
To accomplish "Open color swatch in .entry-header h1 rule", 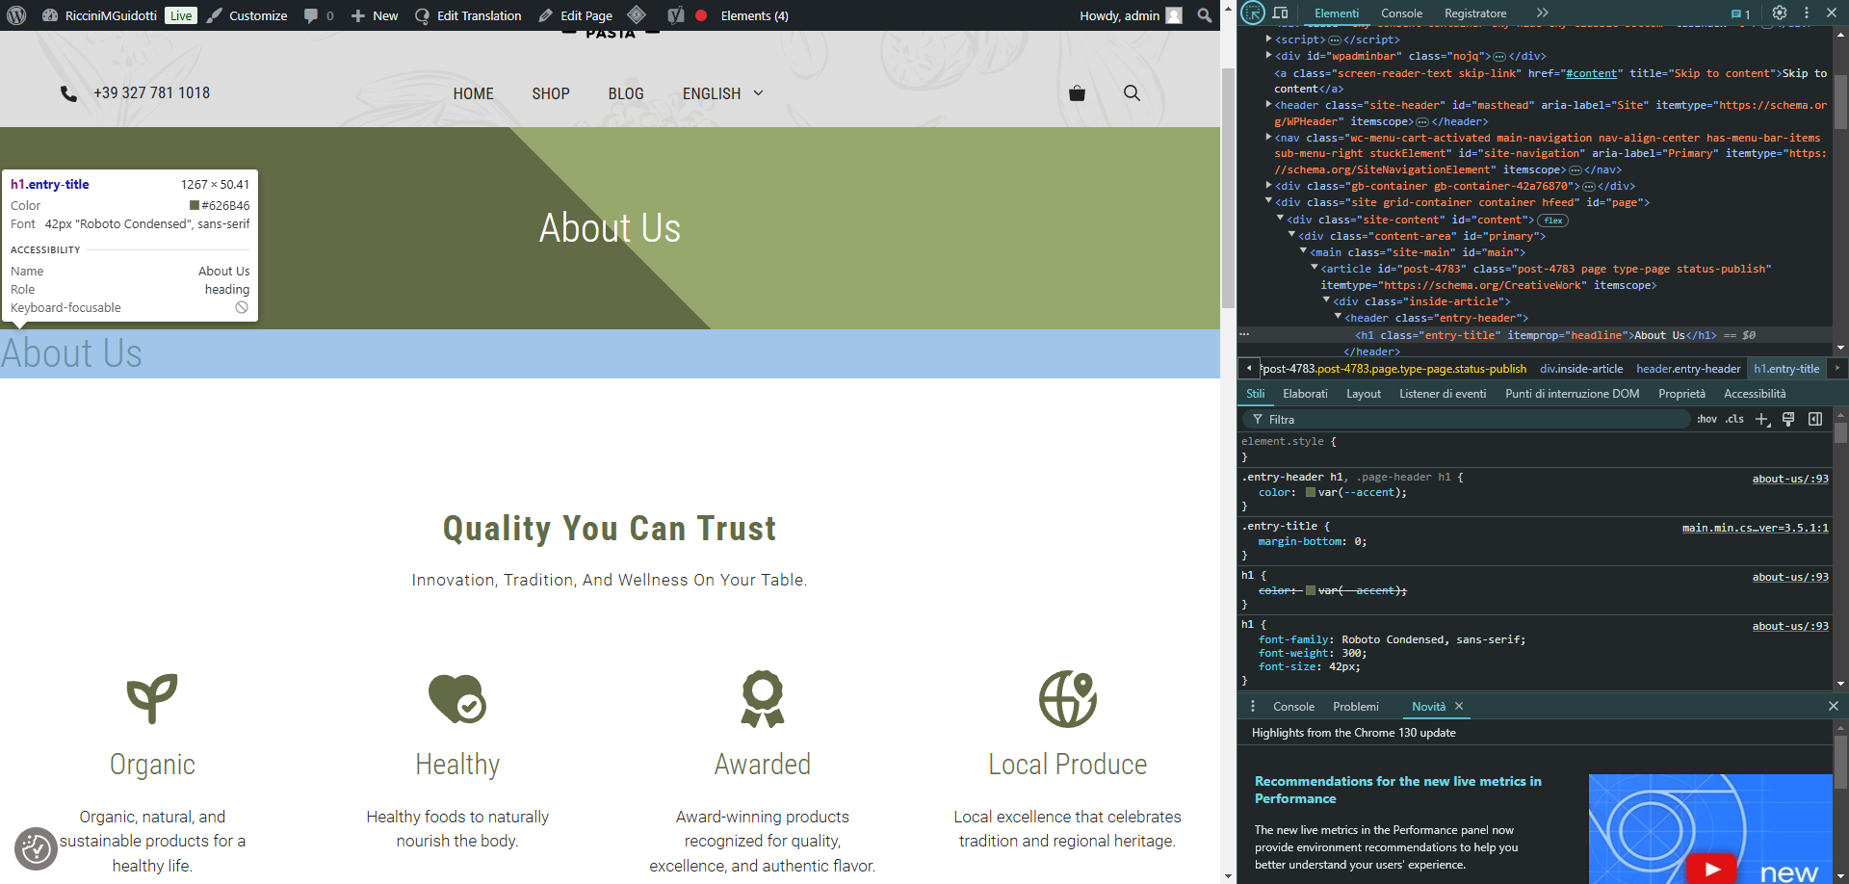I will [x=1311, y=493].
